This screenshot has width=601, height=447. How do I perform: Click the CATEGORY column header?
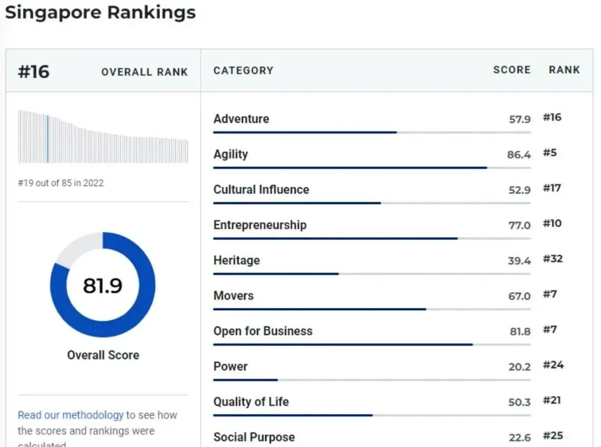pyautogui.click(x=243, y=71)
